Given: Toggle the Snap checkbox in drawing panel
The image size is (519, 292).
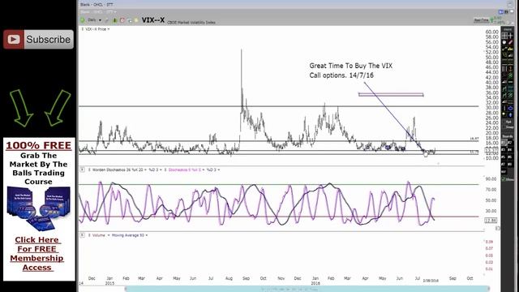Looking at the screenshot, I should (x=504, y=127).
